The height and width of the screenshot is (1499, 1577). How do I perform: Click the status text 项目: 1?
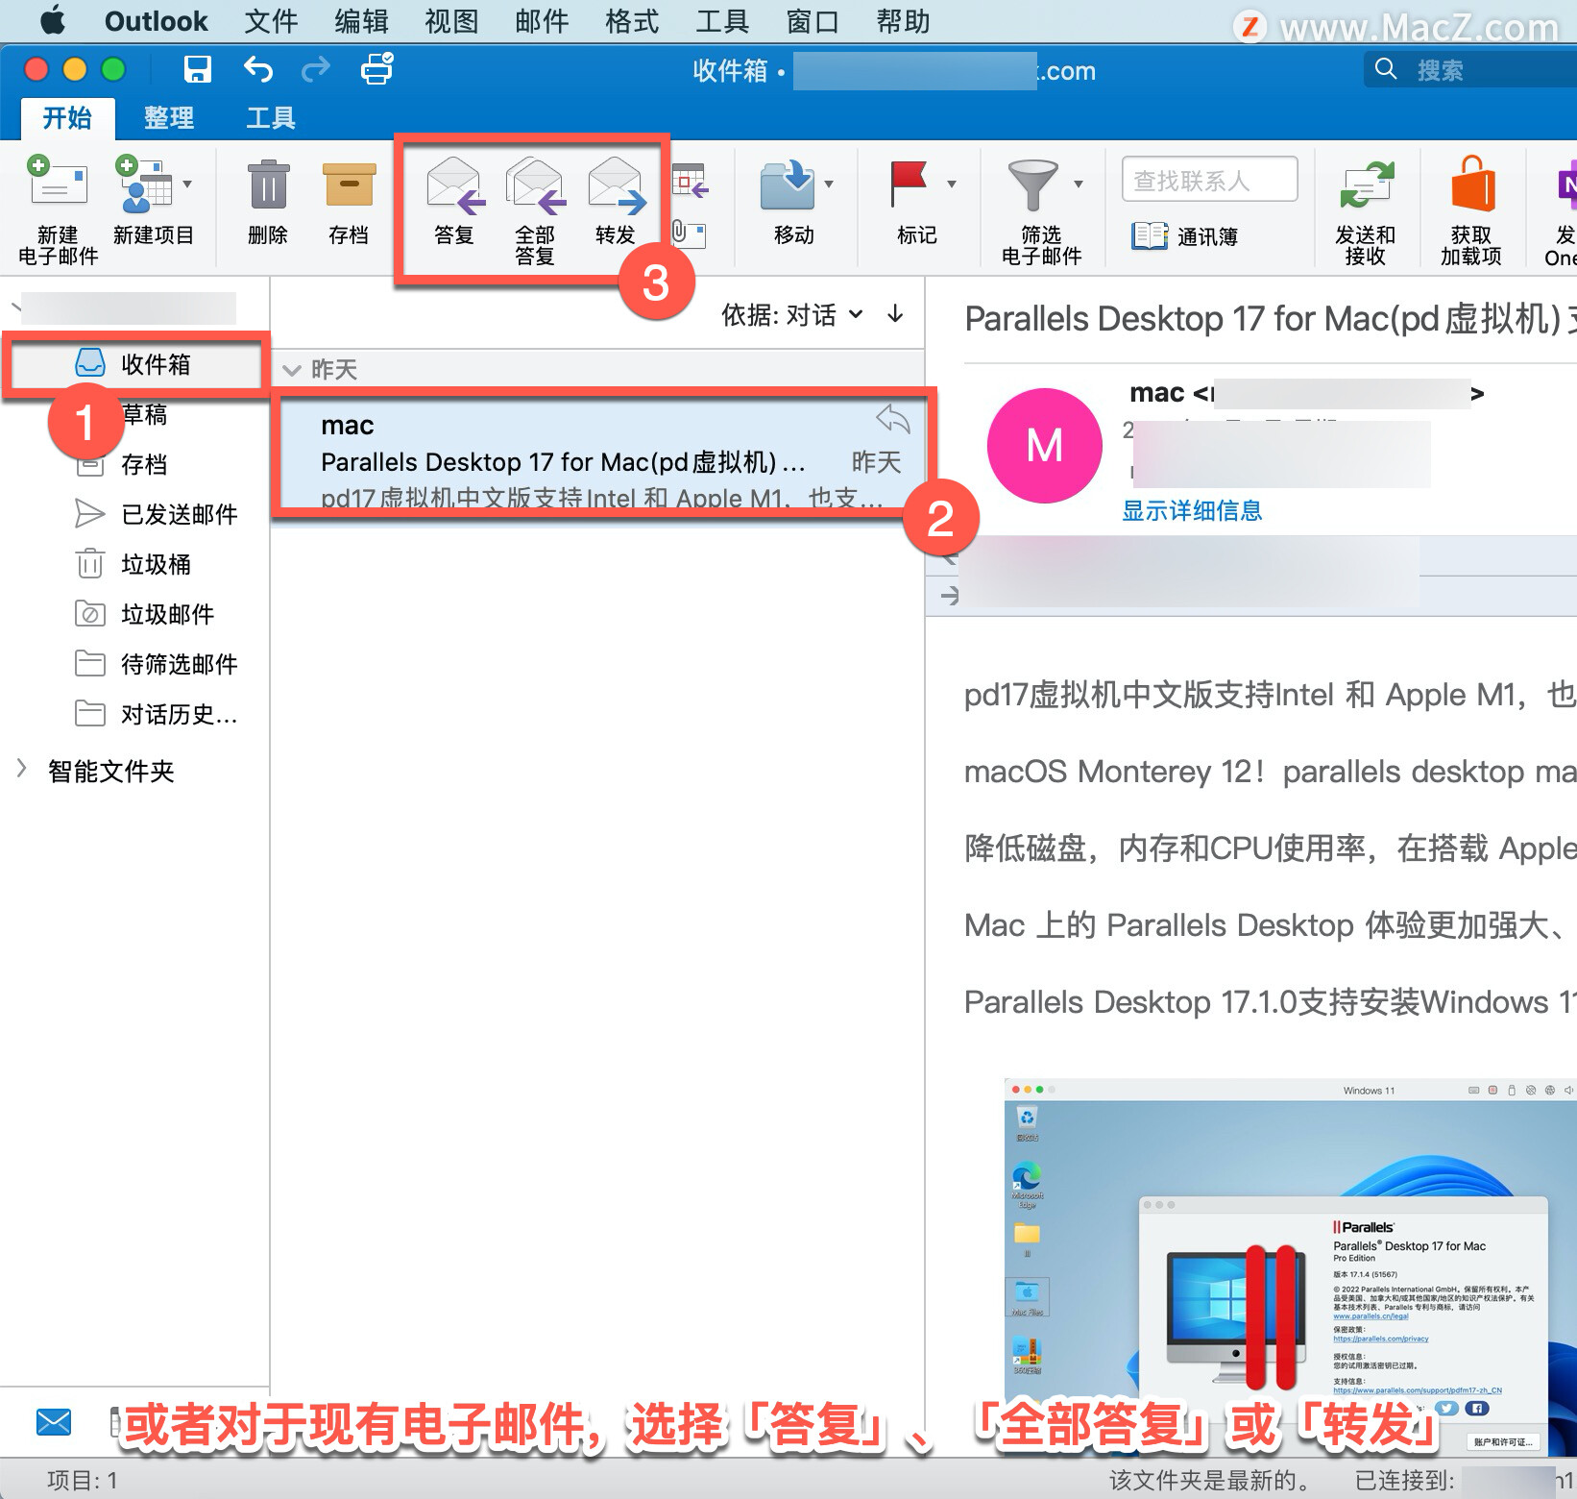82,1480
